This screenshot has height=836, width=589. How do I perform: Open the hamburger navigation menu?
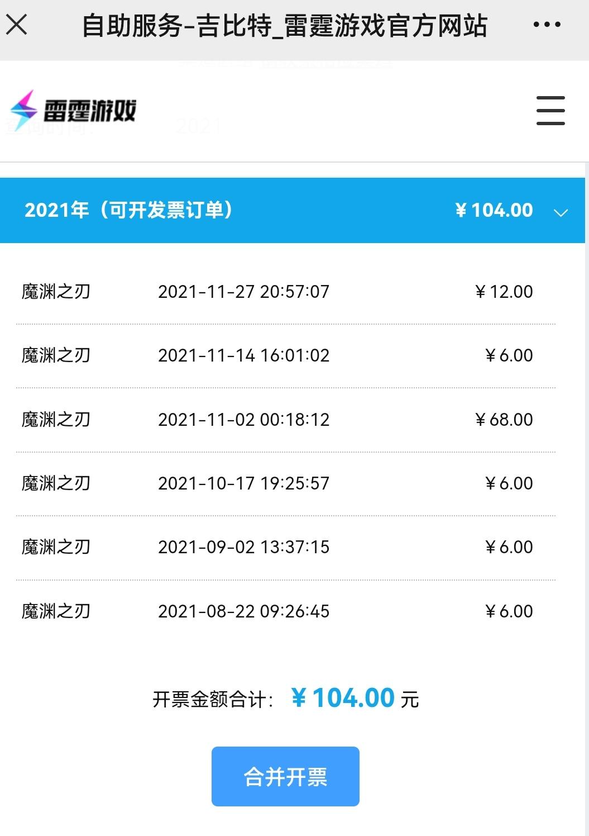point(550,110)
